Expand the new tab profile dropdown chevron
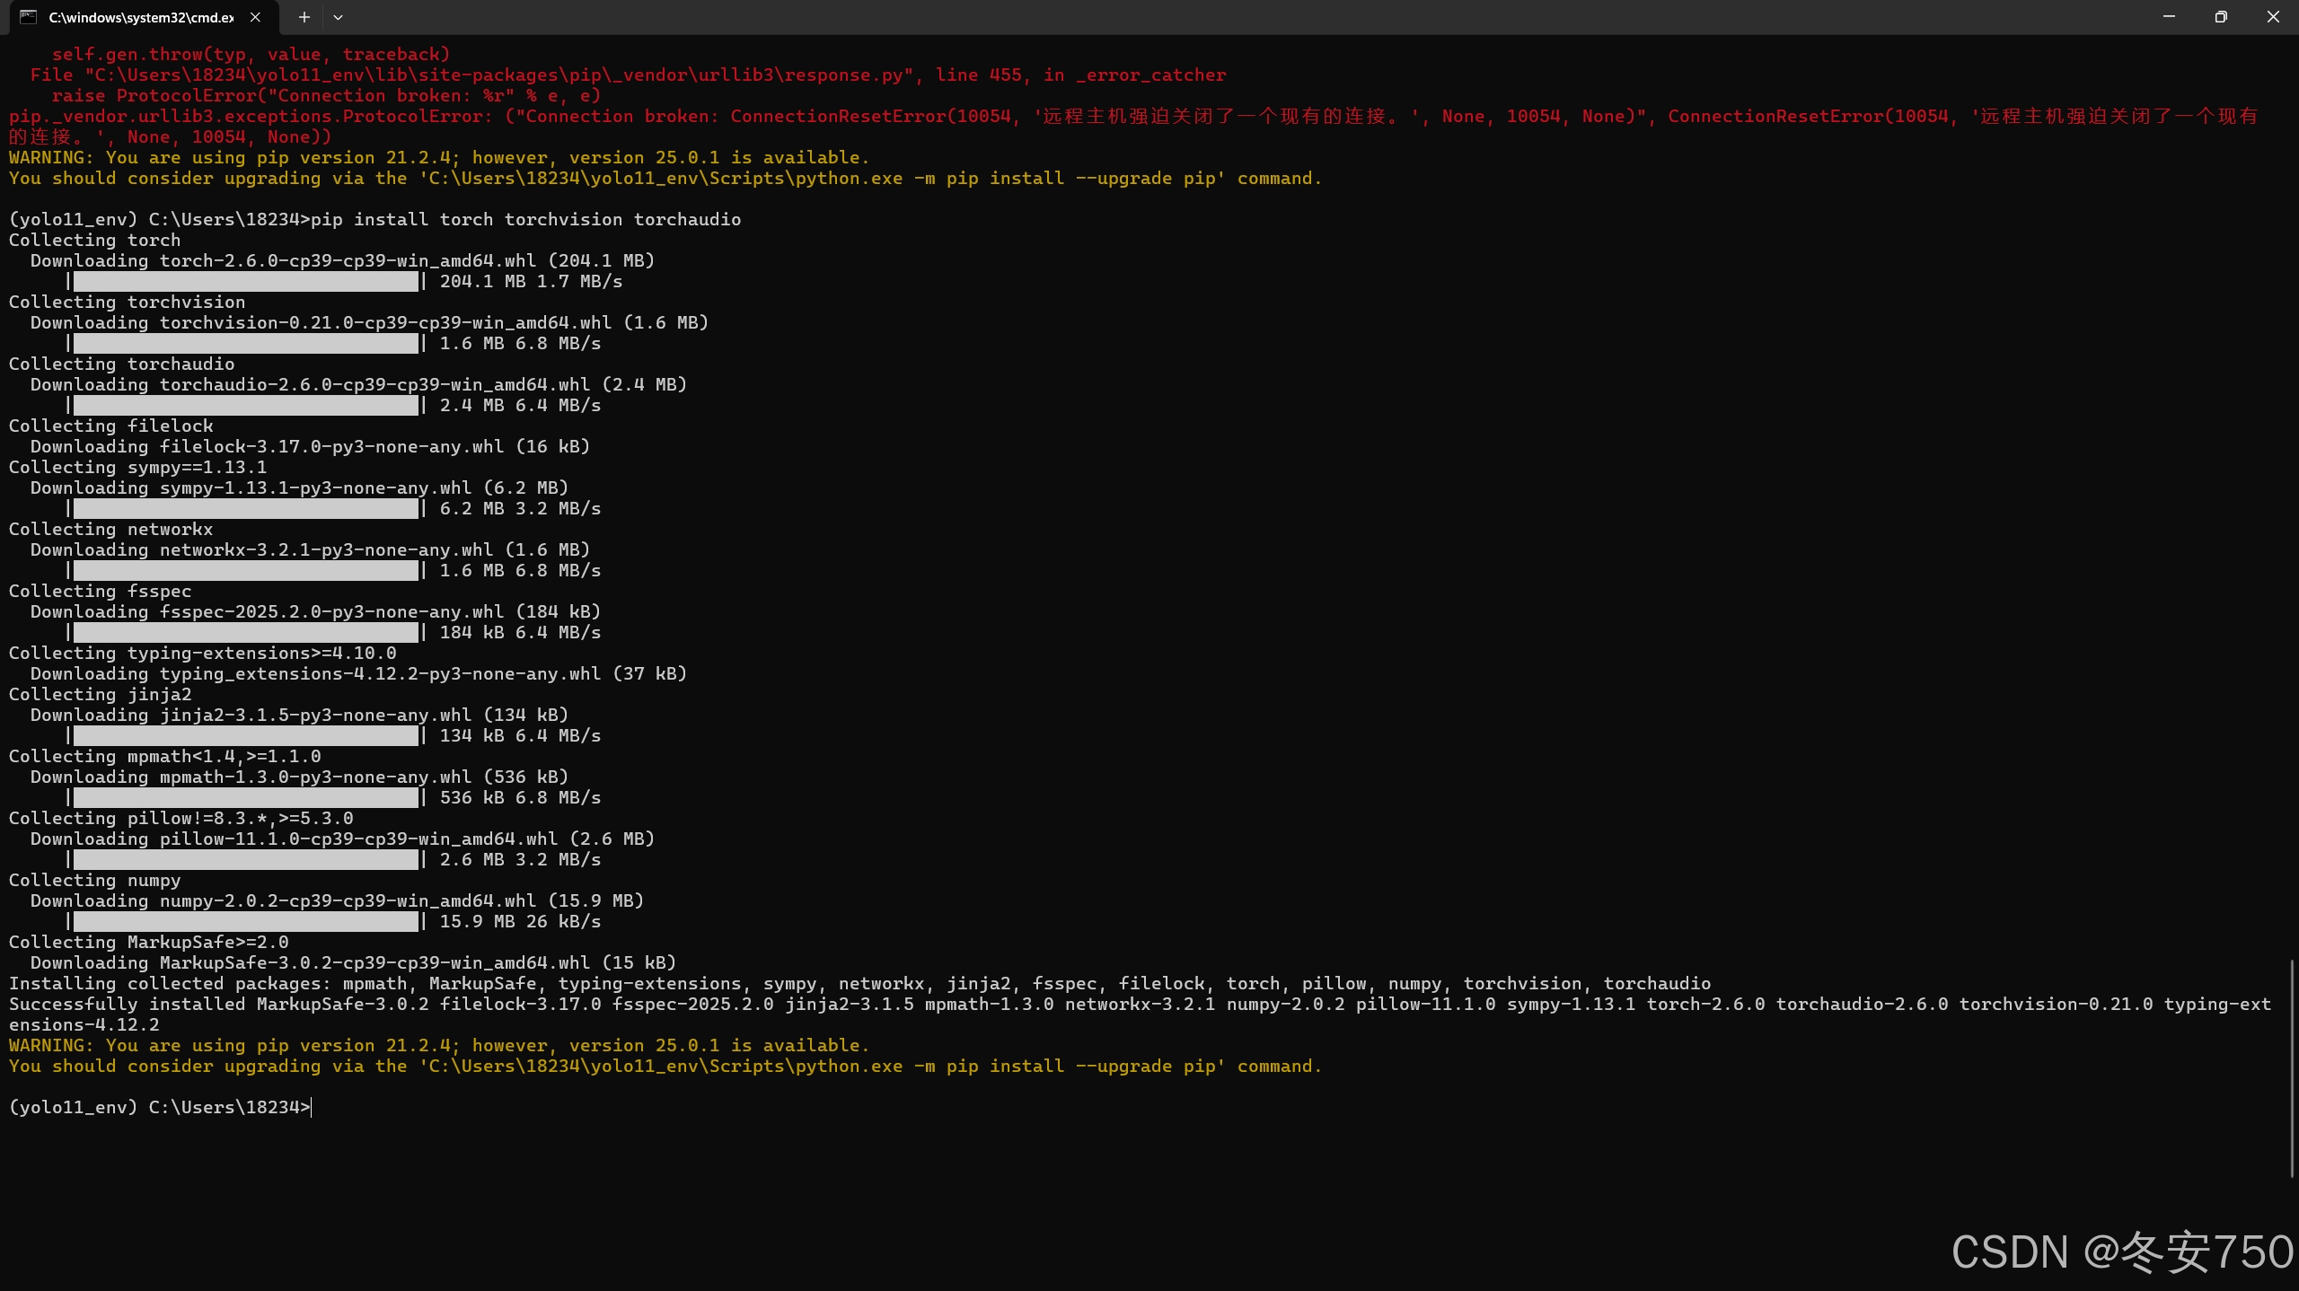Viewport: 2299px width, 1291px height. [x=338, y=17]
